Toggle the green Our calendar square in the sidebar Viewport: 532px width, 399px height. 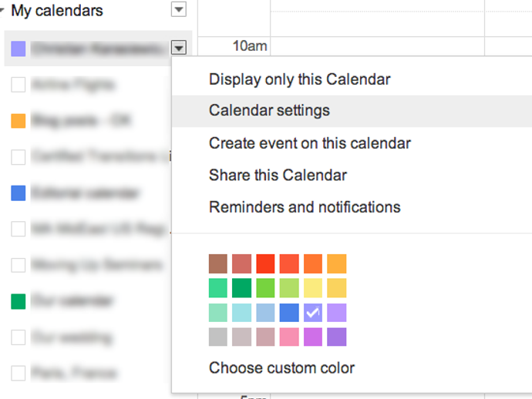pos(19,300)
